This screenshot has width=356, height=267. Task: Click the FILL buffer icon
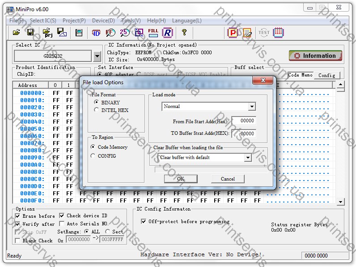point(153,33)
